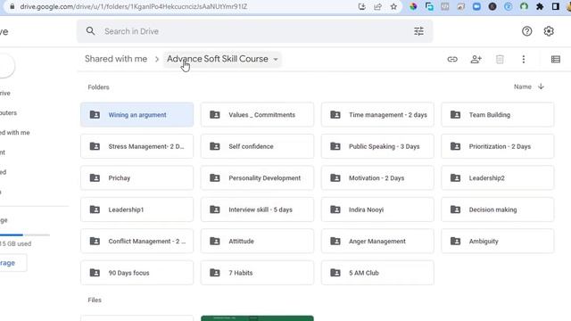
Task: Click the share page icon in address bar
Action: point(377,6)
